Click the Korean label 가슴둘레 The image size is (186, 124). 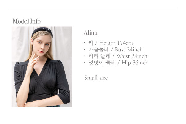tap(99, 50)
